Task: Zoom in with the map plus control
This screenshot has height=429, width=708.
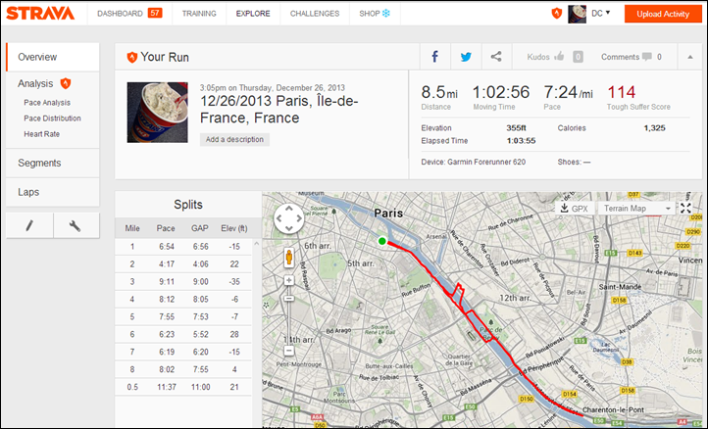Action: click(x=289, y=280)
